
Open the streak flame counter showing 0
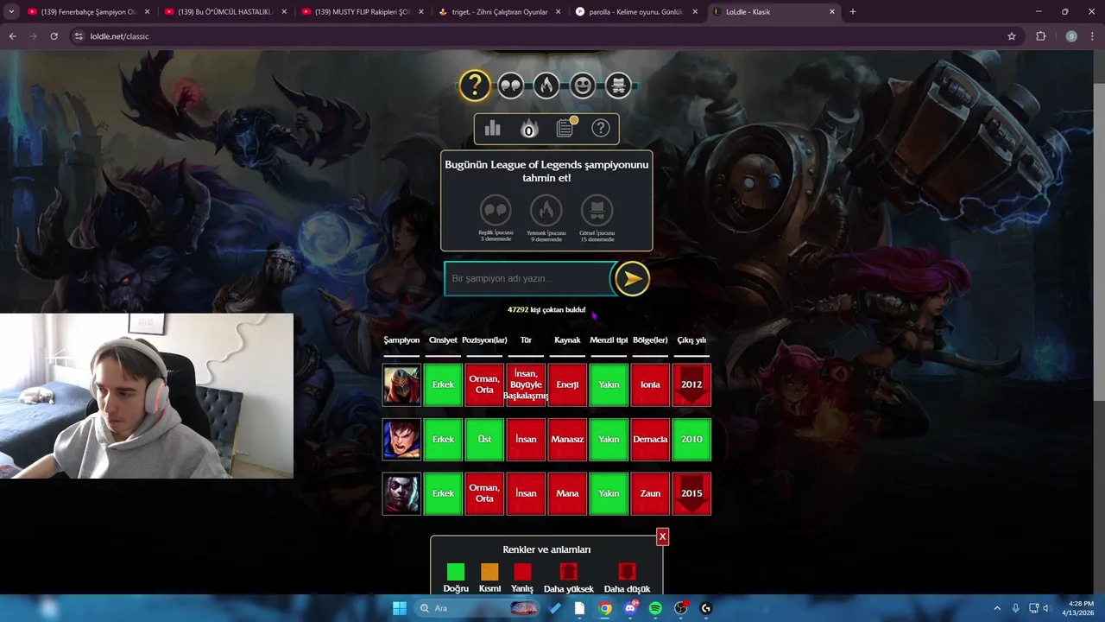(528, 129)
